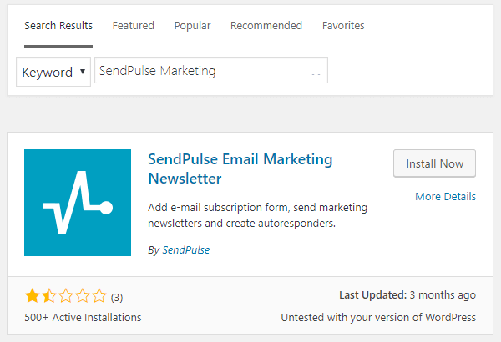
Task: Select the Search Results tab
Action: tap(58, 26)
